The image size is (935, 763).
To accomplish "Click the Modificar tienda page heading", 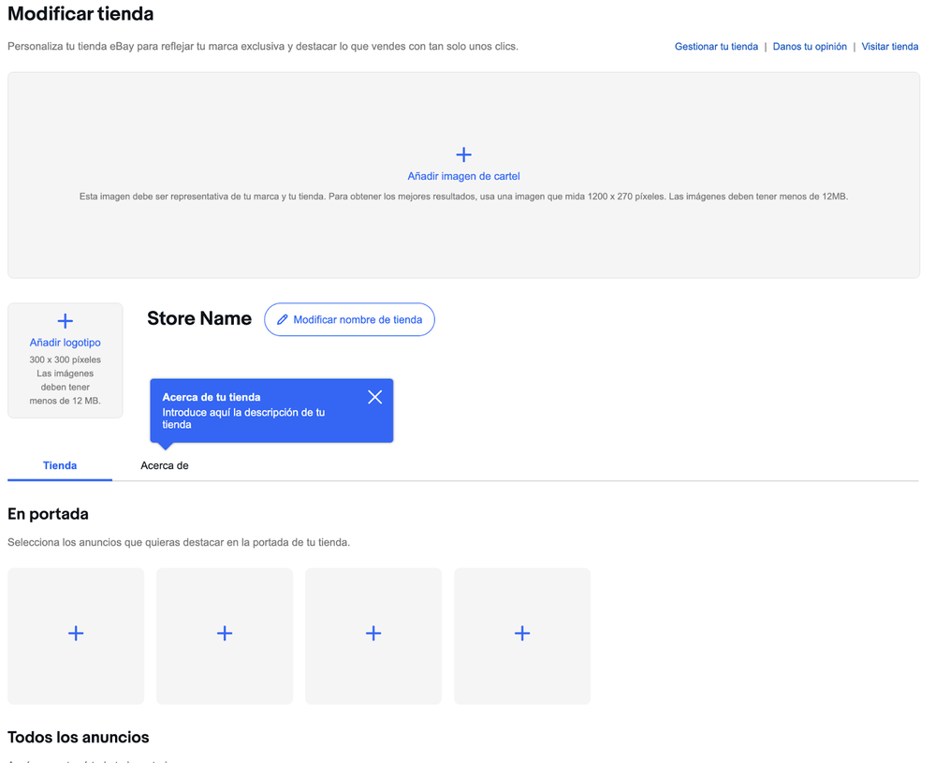I will [x=80, y=14].
